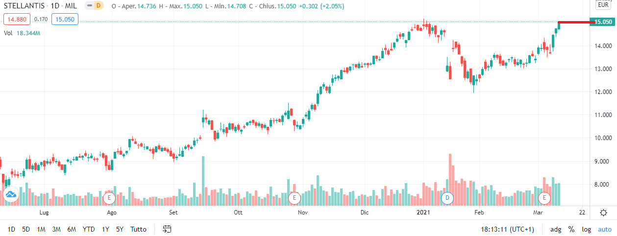Click the Set label on time axis
The image size is (617, 236).
point(173,212)
